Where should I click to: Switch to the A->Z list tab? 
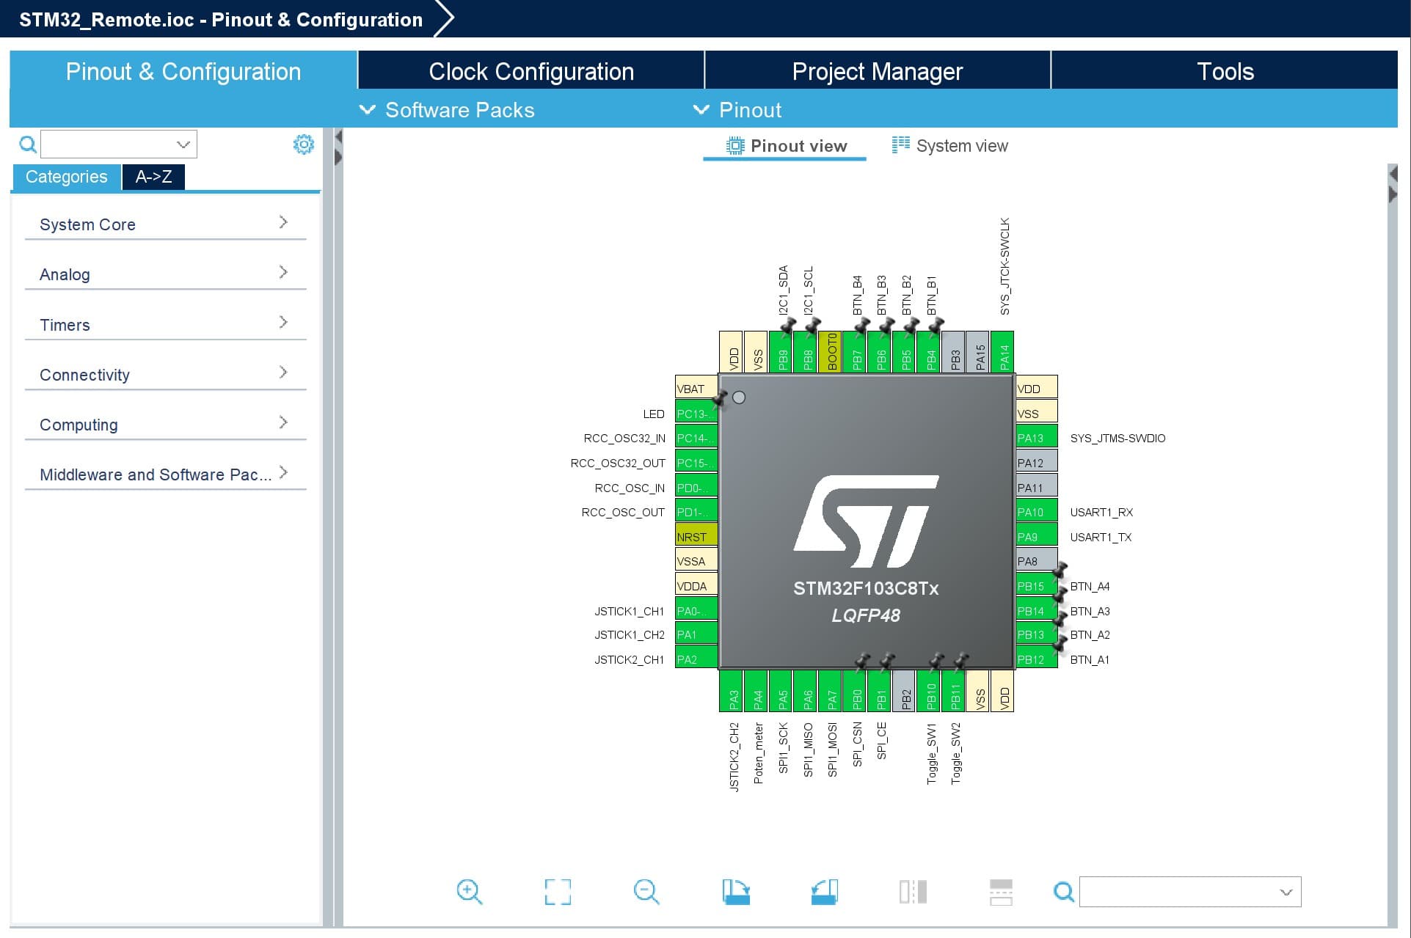point(153,177)
